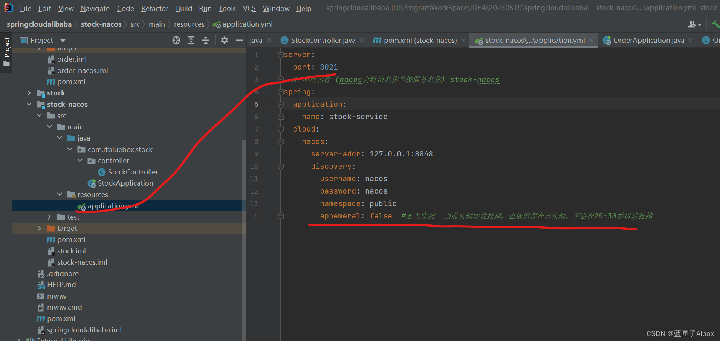Open the Refactor menu
Viewport: 720px width, 341px height.
point(154,8)
